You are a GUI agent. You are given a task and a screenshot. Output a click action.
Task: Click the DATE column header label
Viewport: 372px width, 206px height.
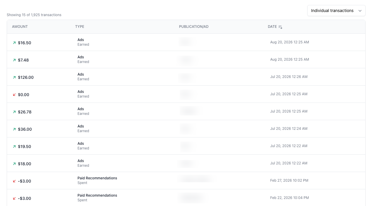click(x=272, y=27)
